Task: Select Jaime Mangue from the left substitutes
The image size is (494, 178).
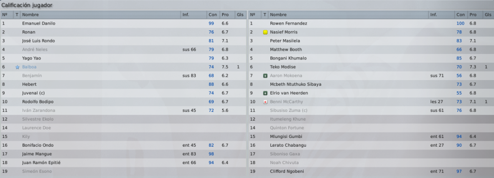Action: point(37,154)
